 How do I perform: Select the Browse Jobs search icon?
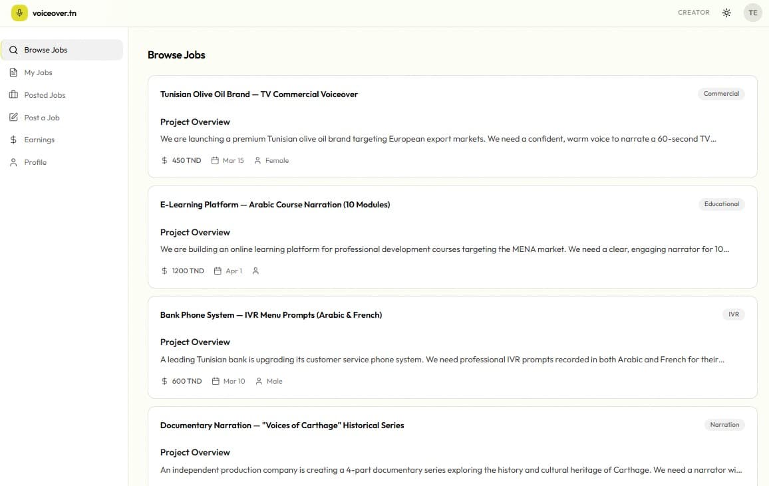tap(13, 49)
